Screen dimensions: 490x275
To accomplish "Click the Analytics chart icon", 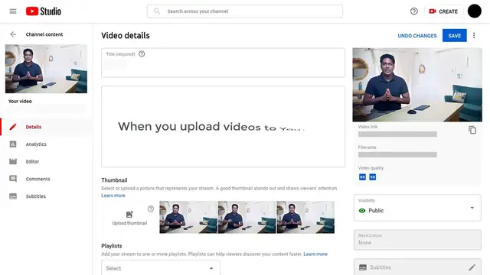I will click(x=13, y=144).
